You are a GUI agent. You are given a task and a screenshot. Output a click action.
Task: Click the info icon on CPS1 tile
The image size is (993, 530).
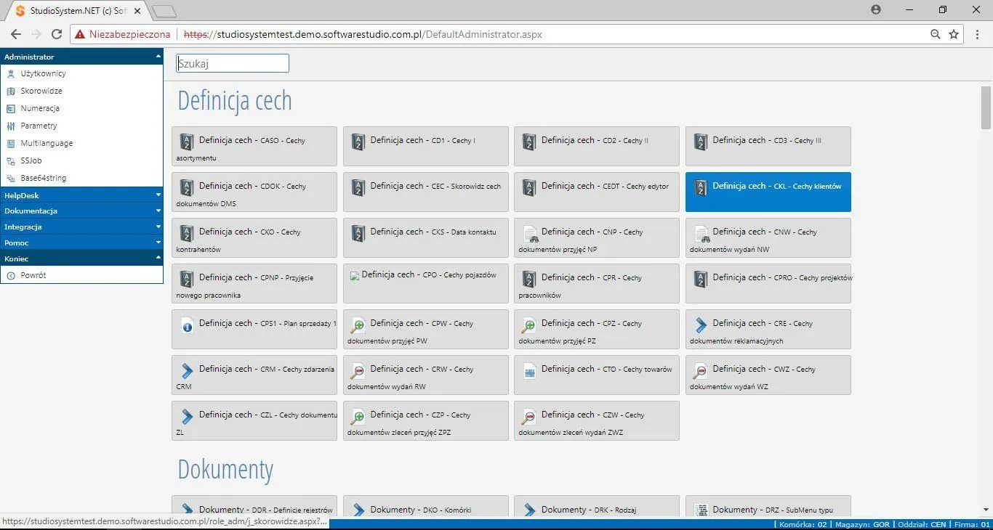click(187, 325)
